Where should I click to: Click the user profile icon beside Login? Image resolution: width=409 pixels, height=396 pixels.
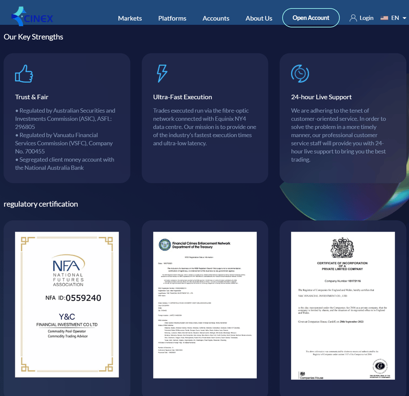(353, 18)
